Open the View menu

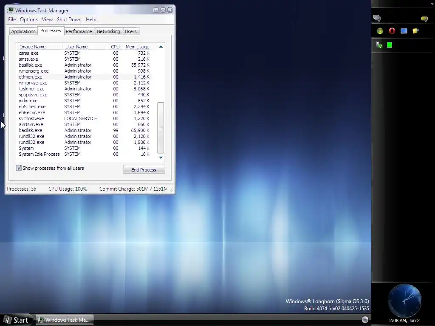tap(47, 20)
